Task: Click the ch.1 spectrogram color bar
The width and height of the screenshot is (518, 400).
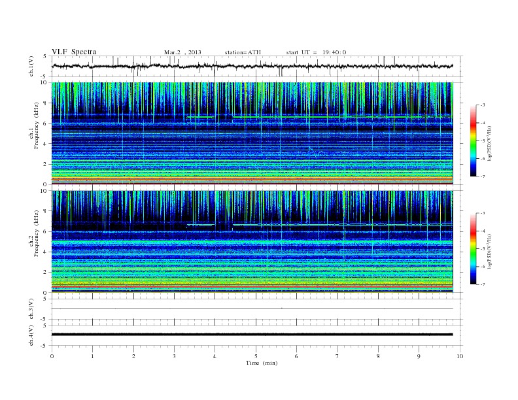Action: point(473,141)
